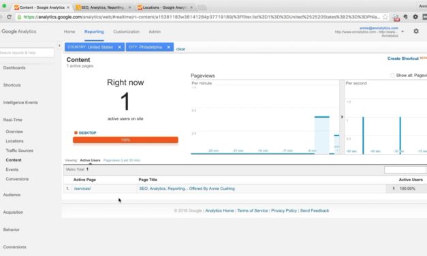Close the Locations browser tab
427x256 pixels.
coord(191,7)
